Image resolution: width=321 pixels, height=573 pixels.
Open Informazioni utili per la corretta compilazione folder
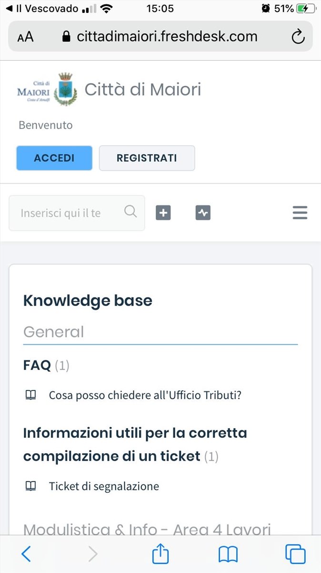(135, 445)
